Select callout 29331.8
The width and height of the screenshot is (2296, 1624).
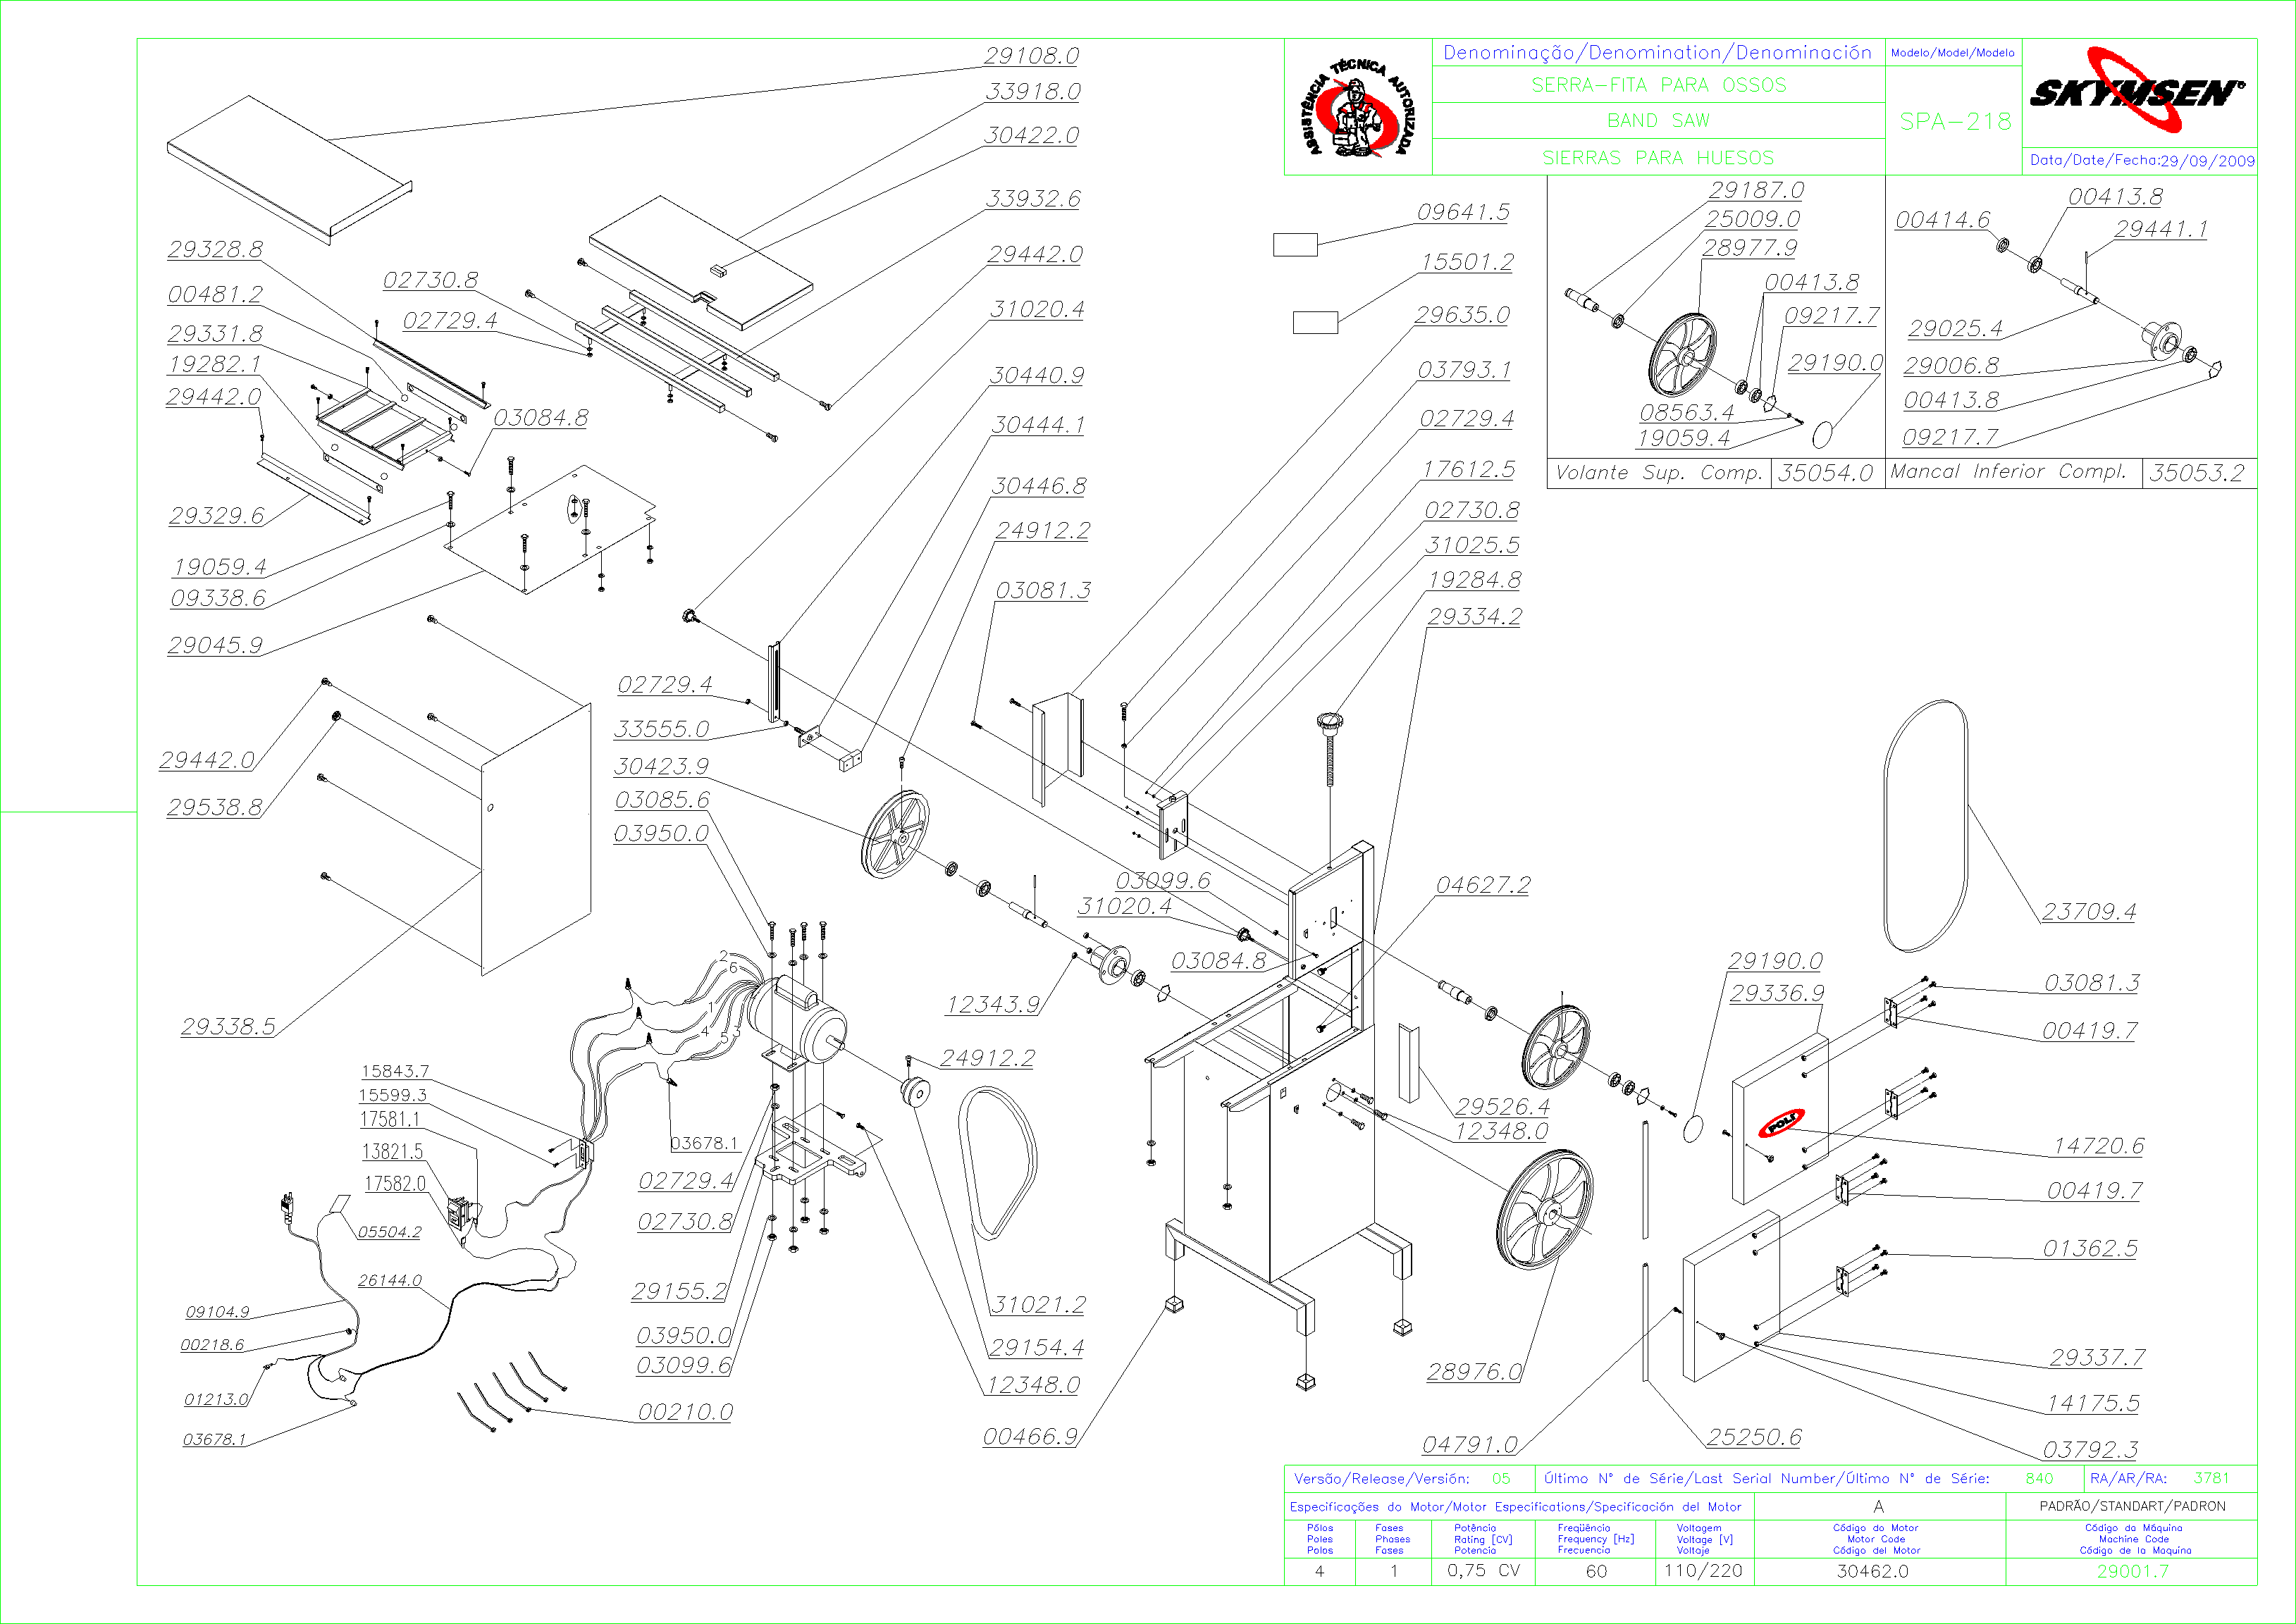coord(215,334)
